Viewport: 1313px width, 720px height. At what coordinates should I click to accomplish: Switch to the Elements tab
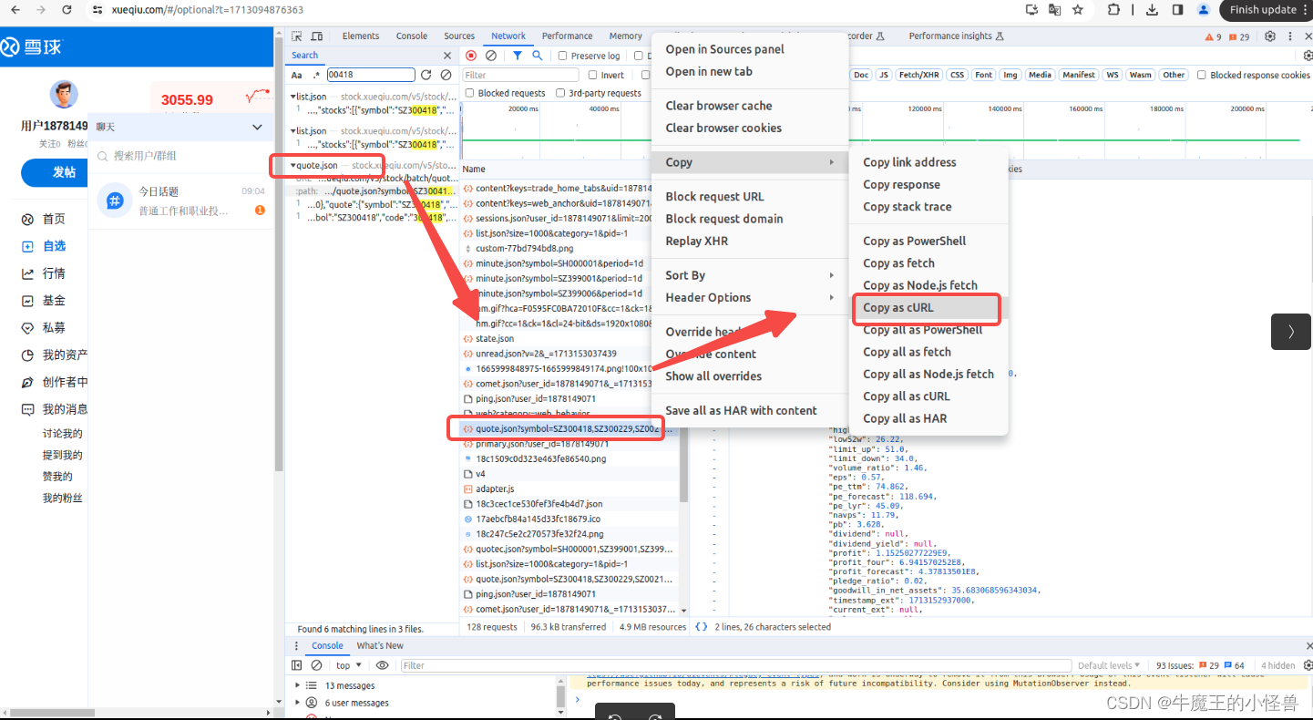tap(361, 36)
